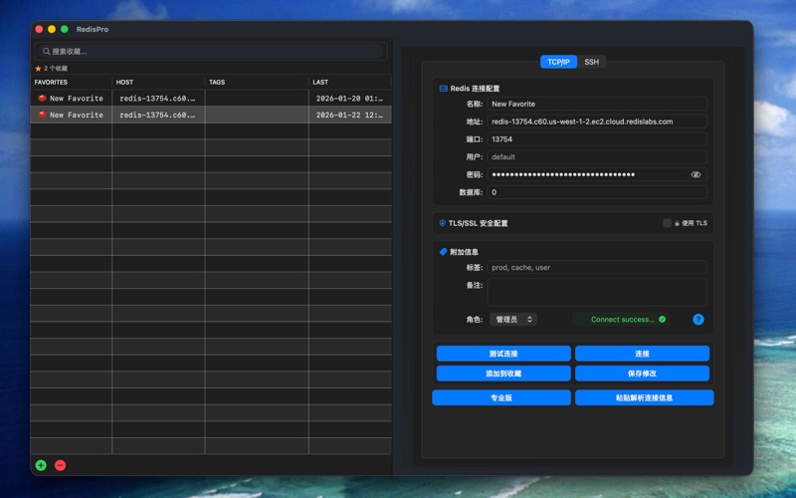The width and height of the screenshot is (796, 498).
Task: Click the 专业版 button
Action: point(501,397)
